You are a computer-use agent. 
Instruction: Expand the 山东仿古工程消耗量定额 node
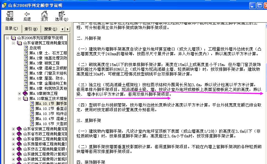pyautogui.click(x=13, y=149)
